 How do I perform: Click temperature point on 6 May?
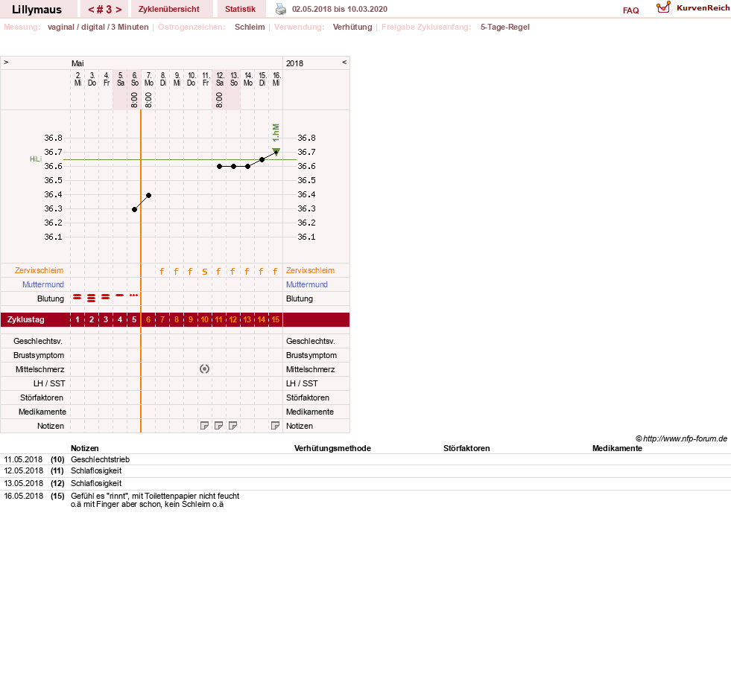click(x=134, y=210)
